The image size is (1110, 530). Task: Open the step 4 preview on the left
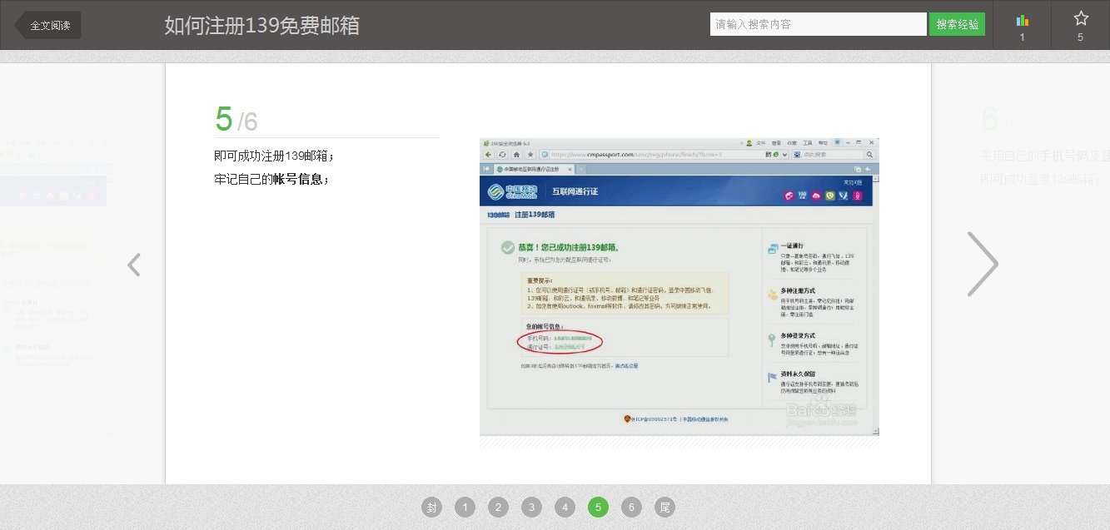[54, 250]
